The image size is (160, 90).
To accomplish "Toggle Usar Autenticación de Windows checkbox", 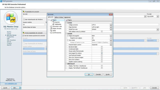I will click(x=24, y=19).
